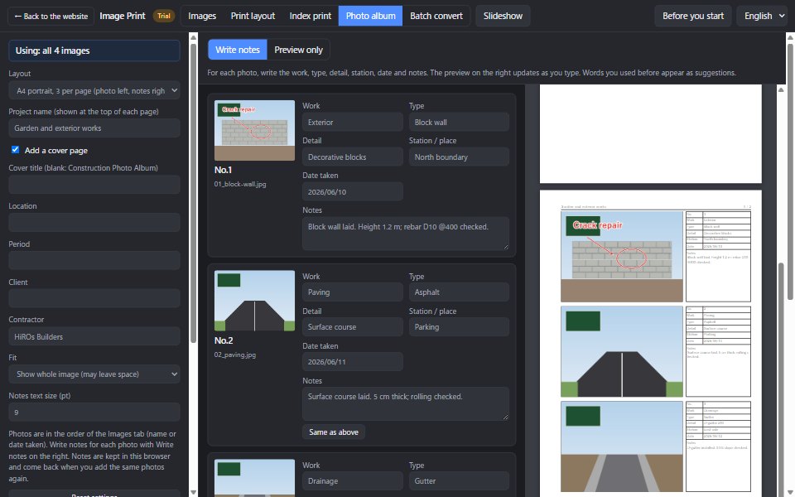The image size is (795, 497).
Task: Edit Detail field containing Surface course
Action: 353,327
